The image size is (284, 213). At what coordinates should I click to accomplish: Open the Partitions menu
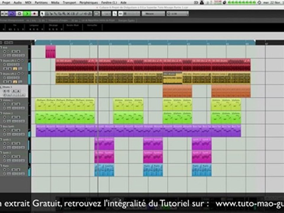pyautogui.click(x=41, y=3)
